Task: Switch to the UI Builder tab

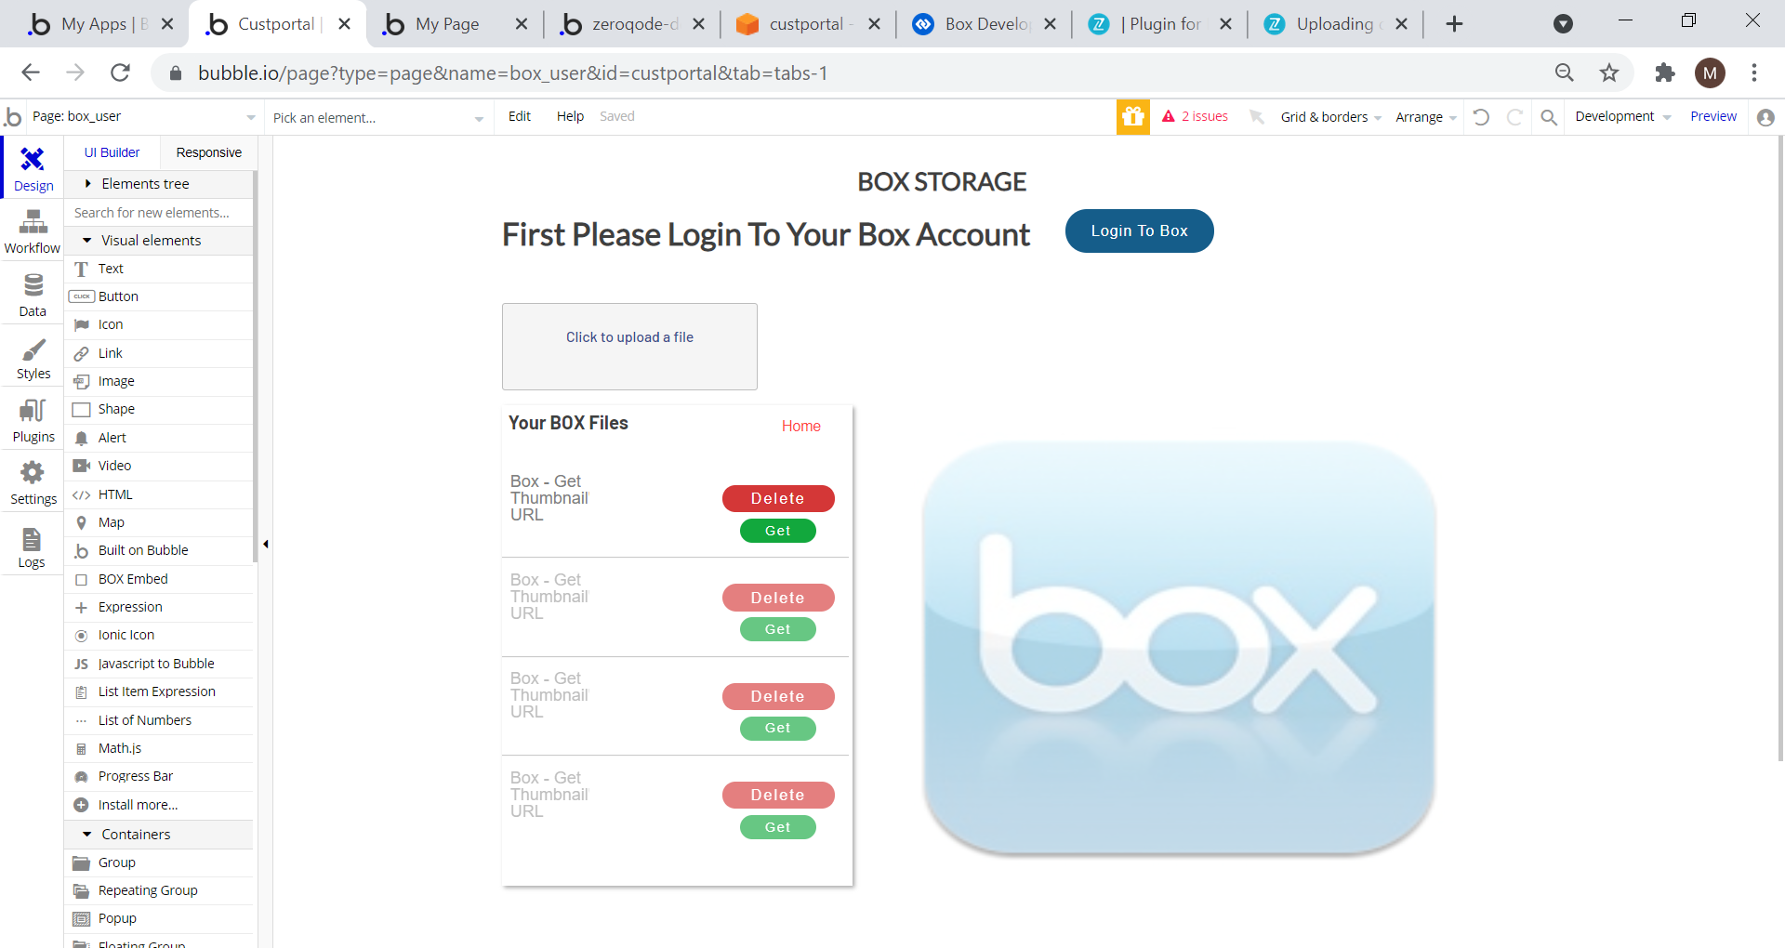Action: coord(112,152)
